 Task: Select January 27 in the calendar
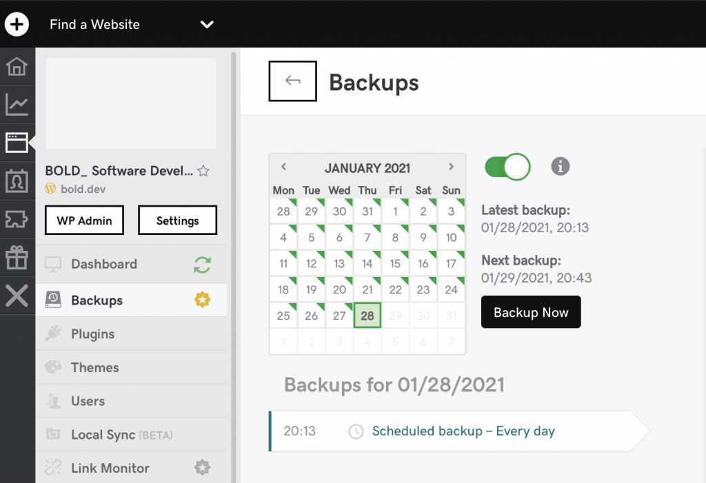click(x=339, y=315)
